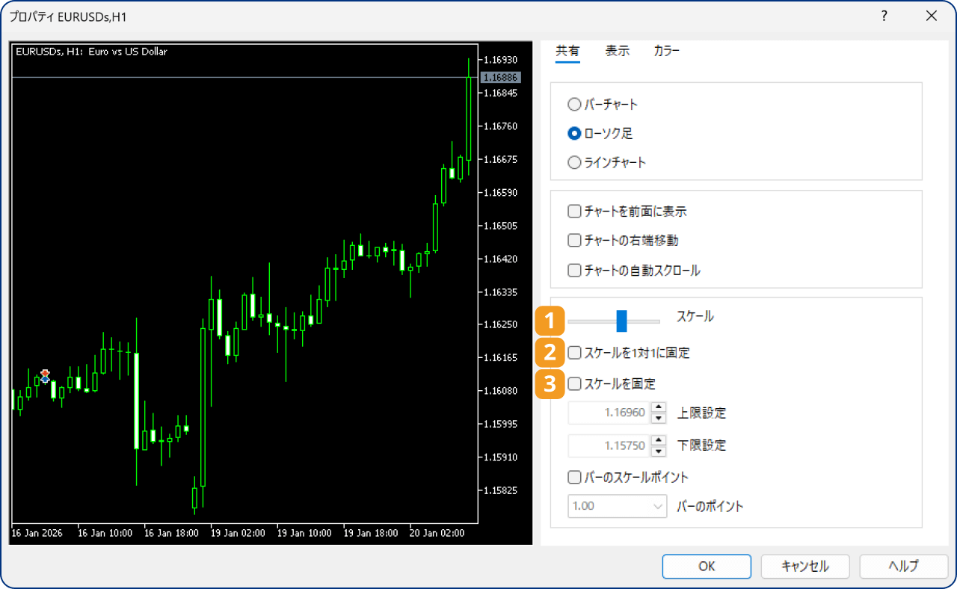Toggle チャートの右端移動 checkbox
The image size is (957, 589).
coord(574,241)
